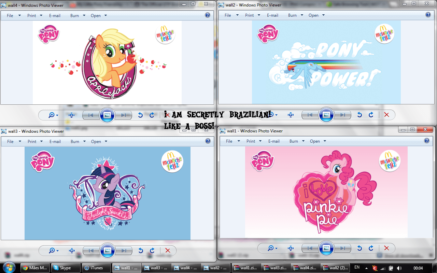Show hidden system tray icons
This screenshot has width=437, height=273.
(x=367, y=268)
